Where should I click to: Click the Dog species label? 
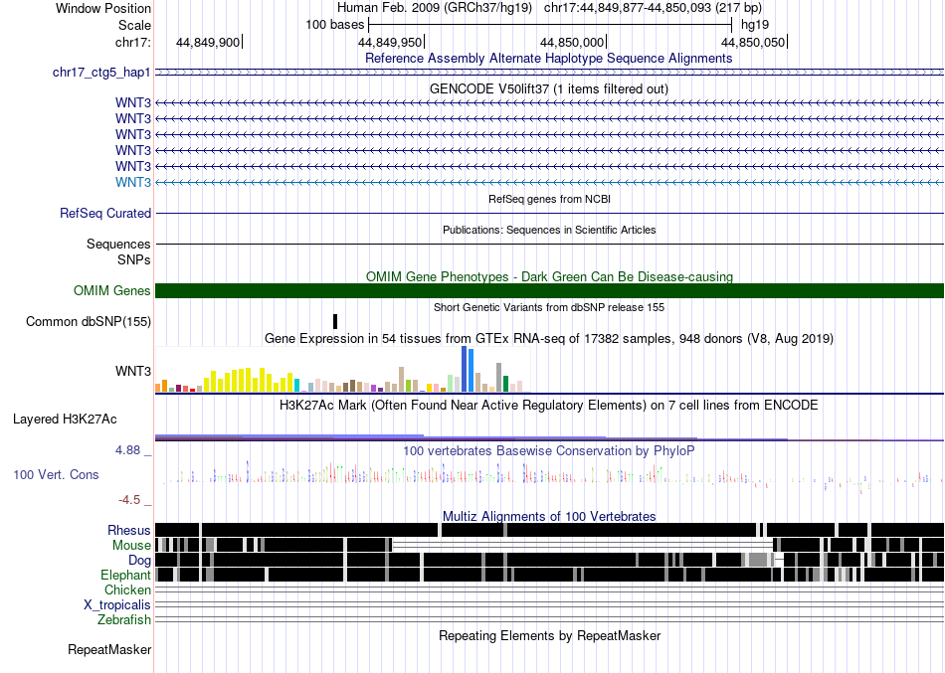click(x=140, y=561)
